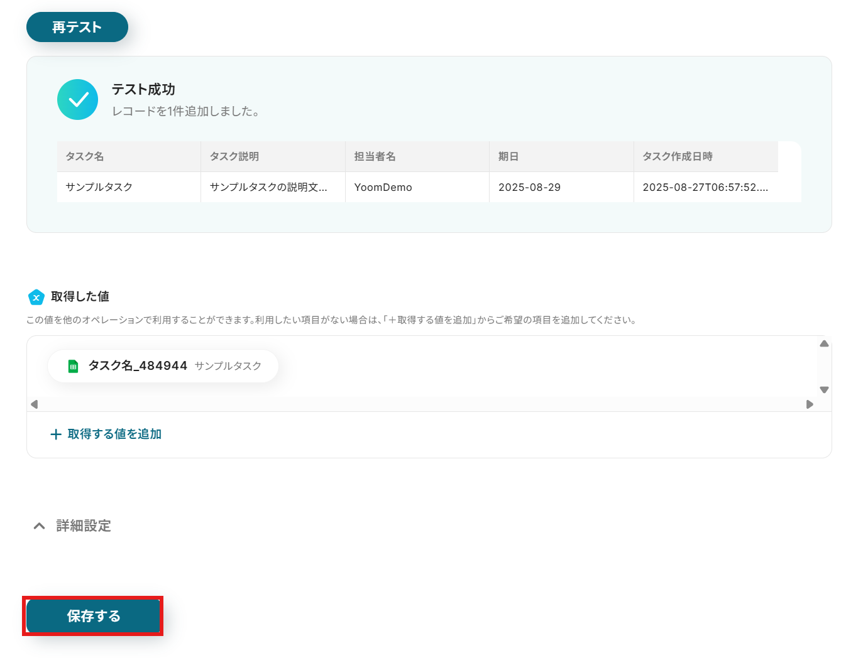Screen dimensions: 868x658
Task: Click the scroll left arrow in values box
Action: [x=35, y=404]
